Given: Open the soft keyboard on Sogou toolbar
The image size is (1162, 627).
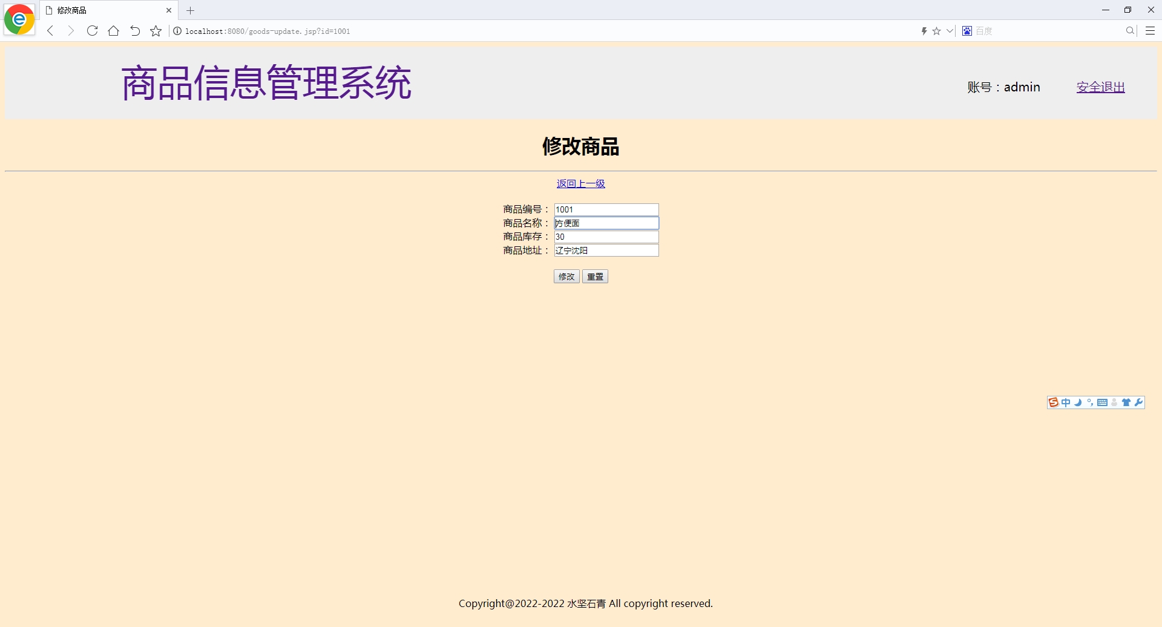Looking at the screenshot, I should tap(1103, 402).
